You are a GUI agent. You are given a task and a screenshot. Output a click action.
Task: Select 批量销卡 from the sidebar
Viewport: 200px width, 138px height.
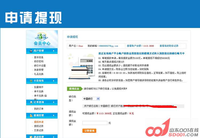pos(39,87)
